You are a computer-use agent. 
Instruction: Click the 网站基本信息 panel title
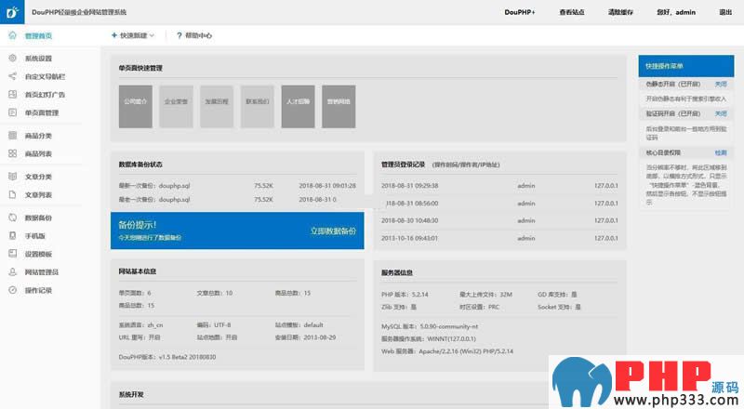(137, 271)
